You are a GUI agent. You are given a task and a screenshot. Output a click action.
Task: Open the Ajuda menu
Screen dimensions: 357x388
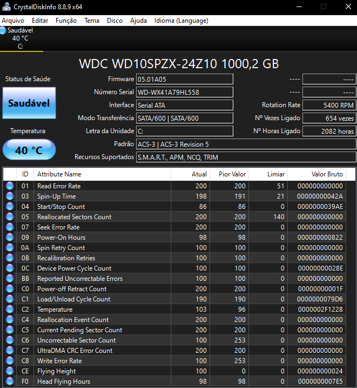click(x=138, y=21)
